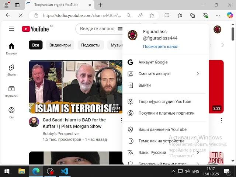Toggle split screen in Edge toolbar
Image resolution: width=236 pixels, height=177 pixels.
[167, 15]
